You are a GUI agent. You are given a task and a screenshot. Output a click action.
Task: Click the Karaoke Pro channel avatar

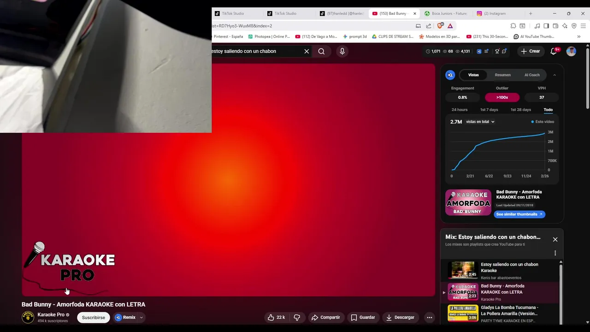pyautogui.click(x=28, y=317)
